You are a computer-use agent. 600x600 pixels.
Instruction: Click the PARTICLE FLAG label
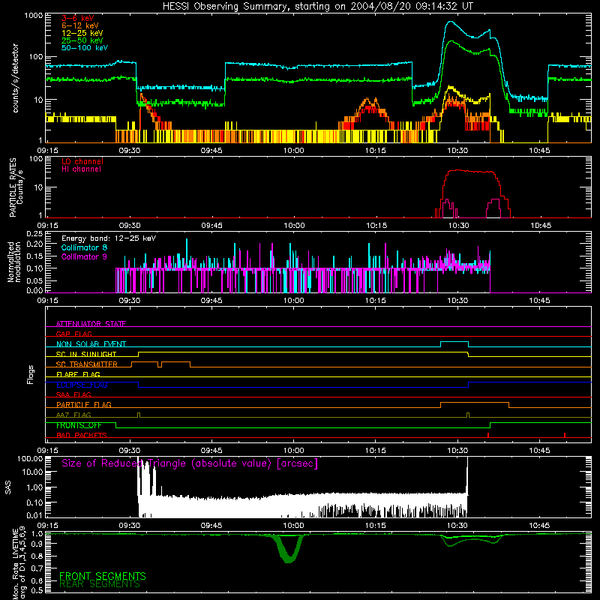[x=84, y=404]
